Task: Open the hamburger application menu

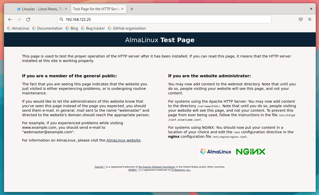Action: [310, 19]
